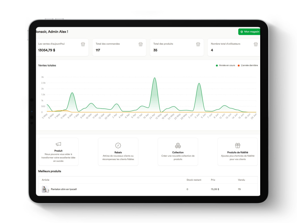Open the Collection card title
Screen dimensions: 297x223
178,153
